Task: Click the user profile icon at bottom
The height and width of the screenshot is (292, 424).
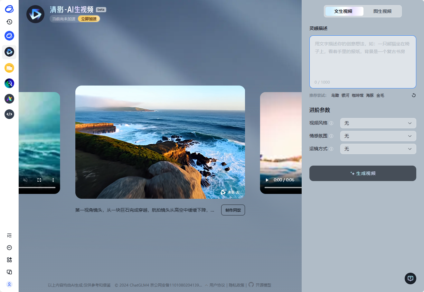Action: point(9,284)
